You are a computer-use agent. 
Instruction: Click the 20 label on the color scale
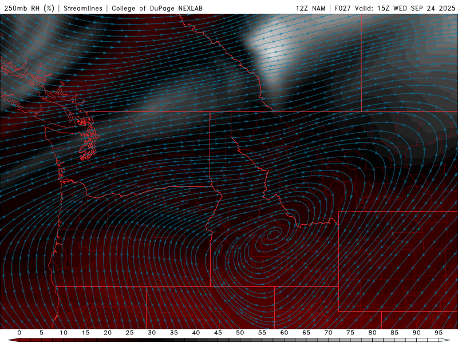click(108, 333)
